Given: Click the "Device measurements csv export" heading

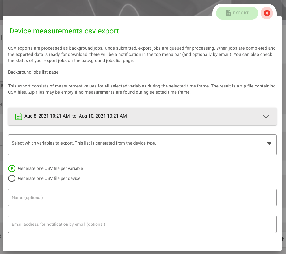Looking at the screenshot, I should pos(64,31).
